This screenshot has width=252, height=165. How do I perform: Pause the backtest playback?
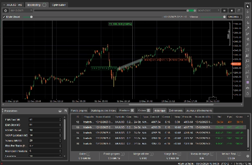click(224, 10)
